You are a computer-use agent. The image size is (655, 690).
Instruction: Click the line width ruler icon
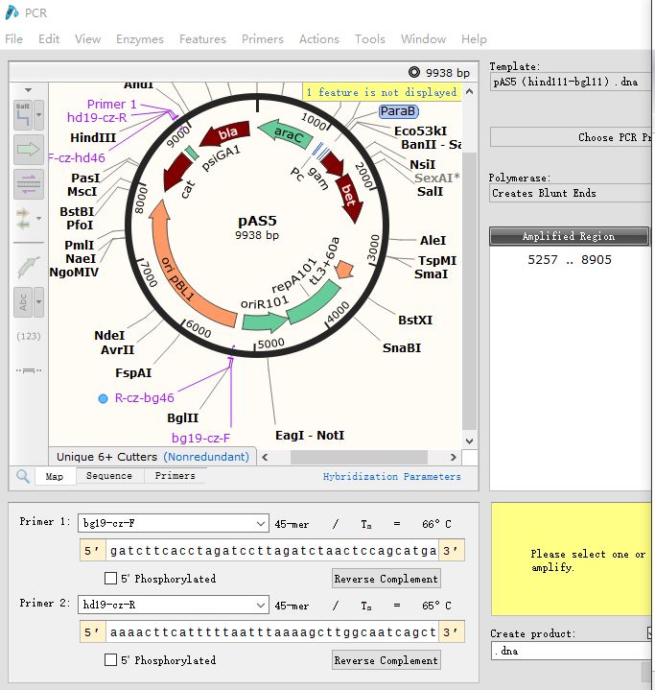(x=29, y=370)
